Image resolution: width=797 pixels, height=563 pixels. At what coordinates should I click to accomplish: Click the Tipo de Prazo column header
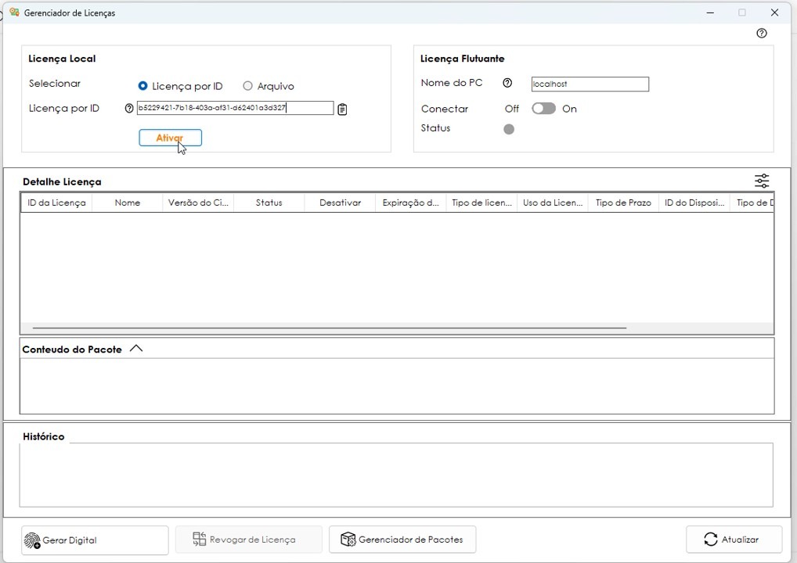point(623,203)
